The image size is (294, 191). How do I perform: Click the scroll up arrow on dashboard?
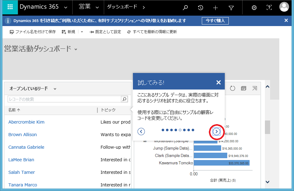[268, 87]
